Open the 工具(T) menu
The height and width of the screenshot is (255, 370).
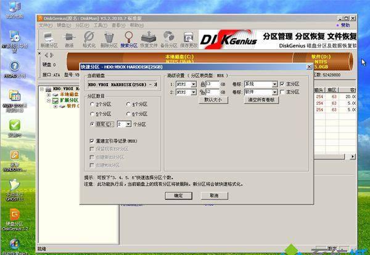101,25
